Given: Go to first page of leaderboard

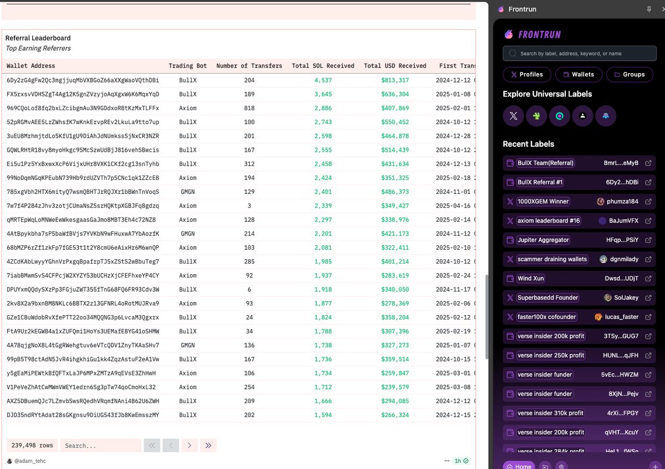Looking at the screenshot, I should click(x=152, y=445).
